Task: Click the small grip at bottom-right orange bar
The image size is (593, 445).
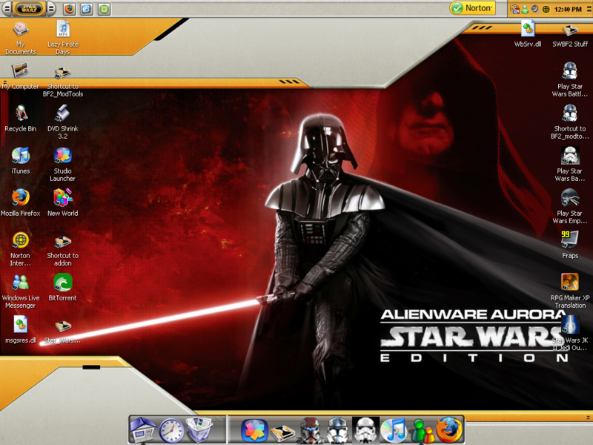Action: coord(589,418)
